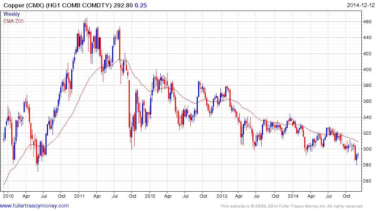The image size is (379, 211).
Task: Click the 300 price axis label
Action: click(367, 149)
